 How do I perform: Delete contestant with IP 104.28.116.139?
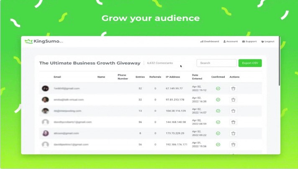[x=234, y=111]
